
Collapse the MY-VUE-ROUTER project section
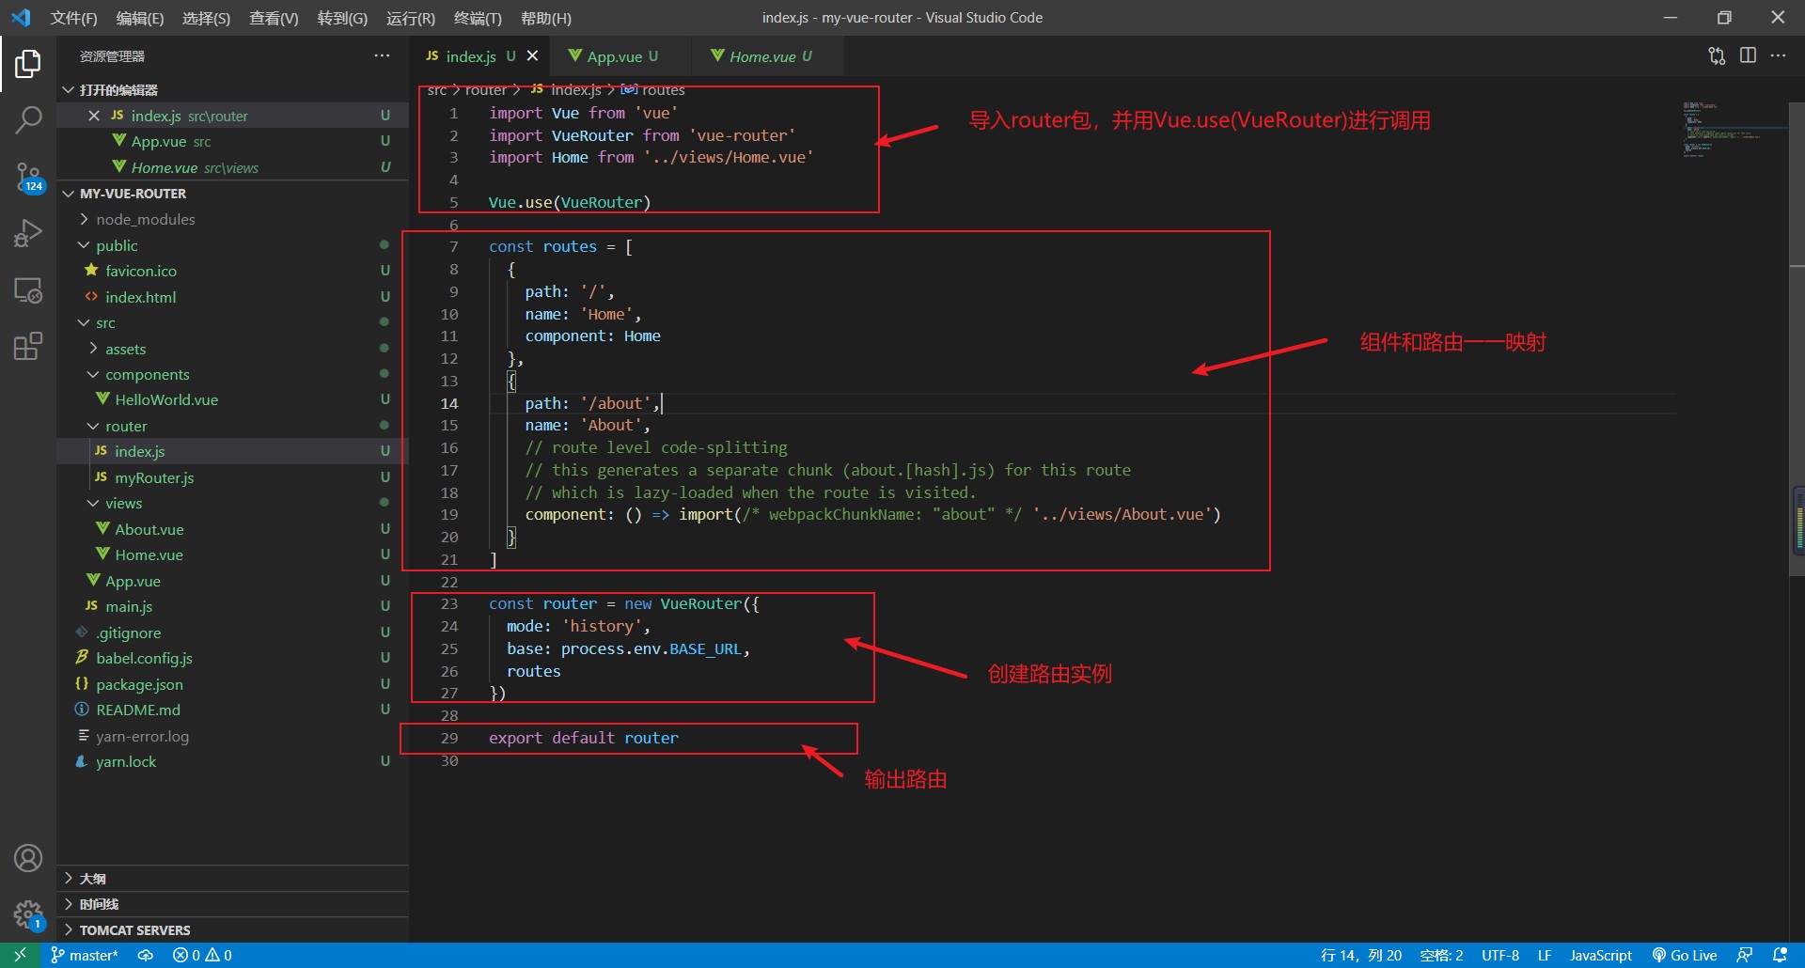[232, 194]
